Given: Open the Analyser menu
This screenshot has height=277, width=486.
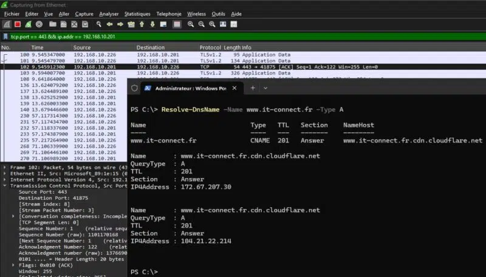Looking at the screenshot, I should (109, 14).
